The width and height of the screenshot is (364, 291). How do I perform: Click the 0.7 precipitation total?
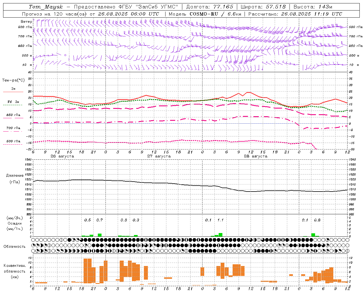tap(100, 220)
